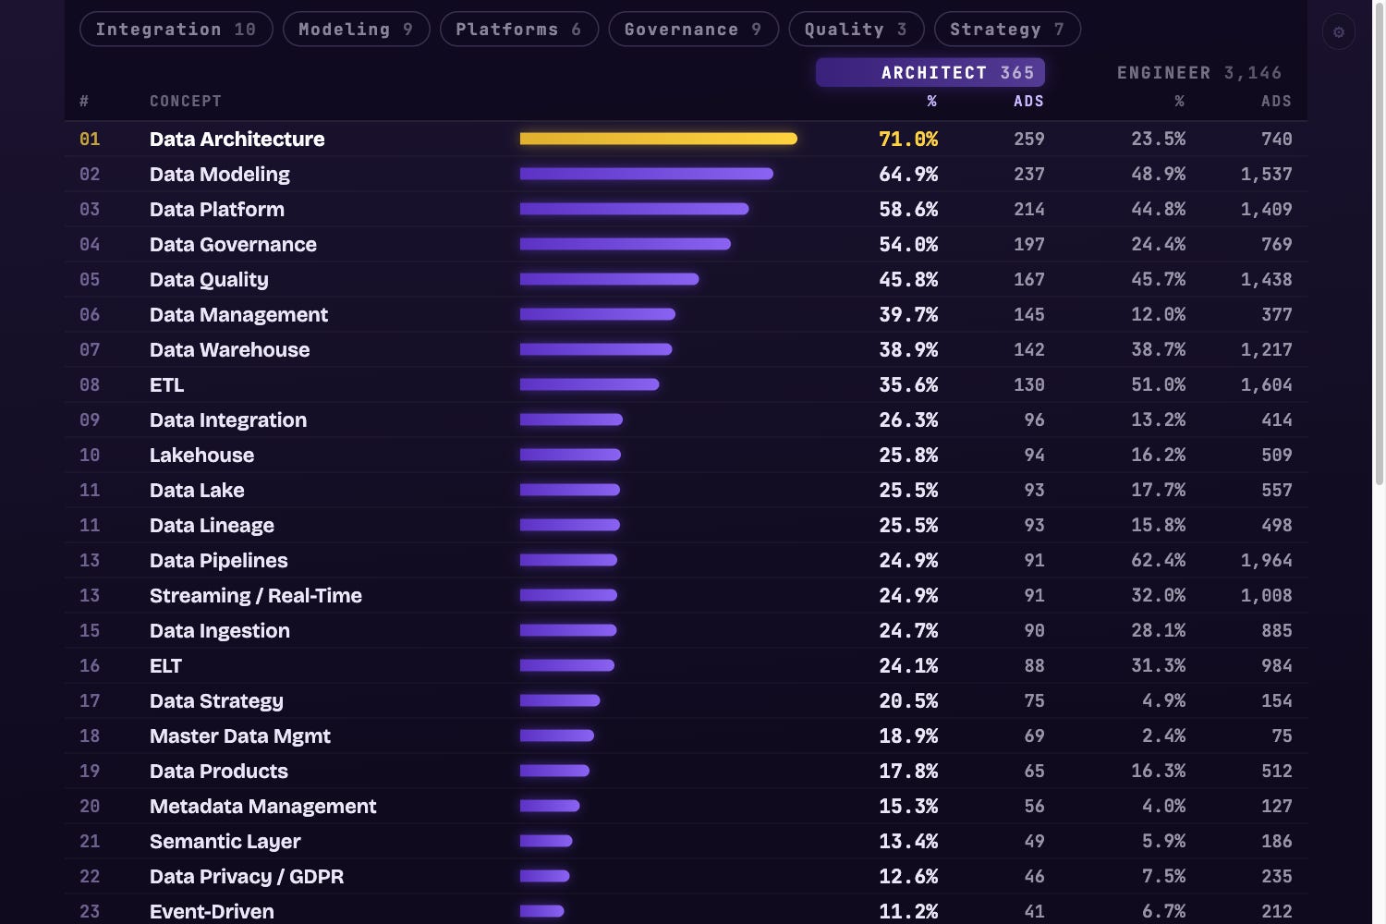Sort by Architect ADS column header
The height and width of the screenshot is (924, 1386).
pos(1028,101)
